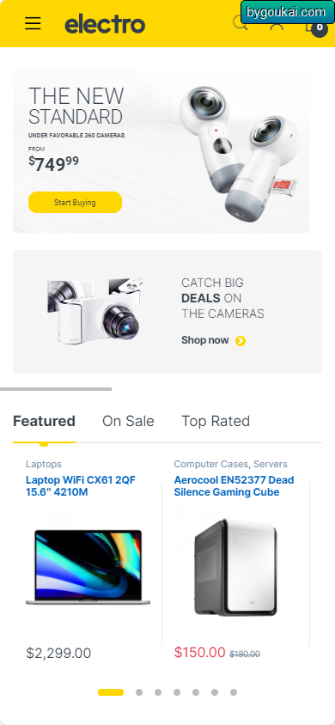Open Aerocool EN52377 Dead Silence Gaming Cube link
Image resolution: width=335 pixels, height=725 pixels.
234,486
